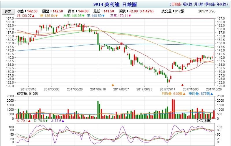Click the tallest red volume bar above 2000
This screenshot has width=231, height=146.
point(173,109)
